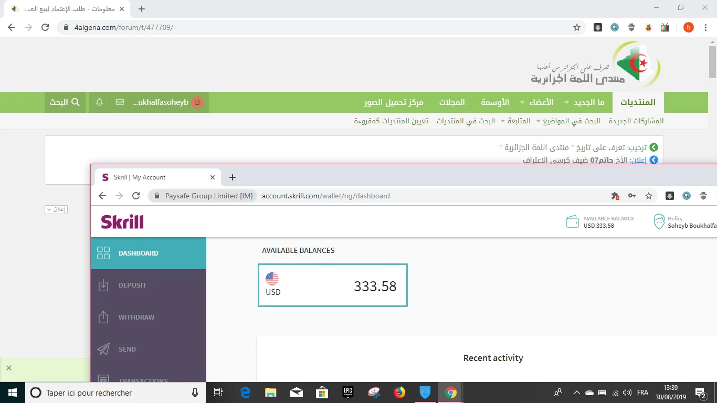Open the forum inbox envelope icon
The height and width of the screenshot is (403, 717).
pyautogui.click(x=120, y=102)
